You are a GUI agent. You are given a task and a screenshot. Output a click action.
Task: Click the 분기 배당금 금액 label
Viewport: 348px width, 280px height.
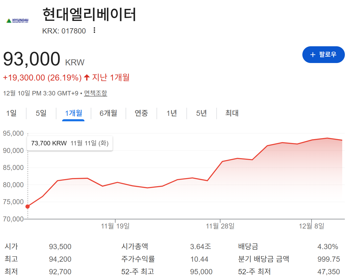264,259
